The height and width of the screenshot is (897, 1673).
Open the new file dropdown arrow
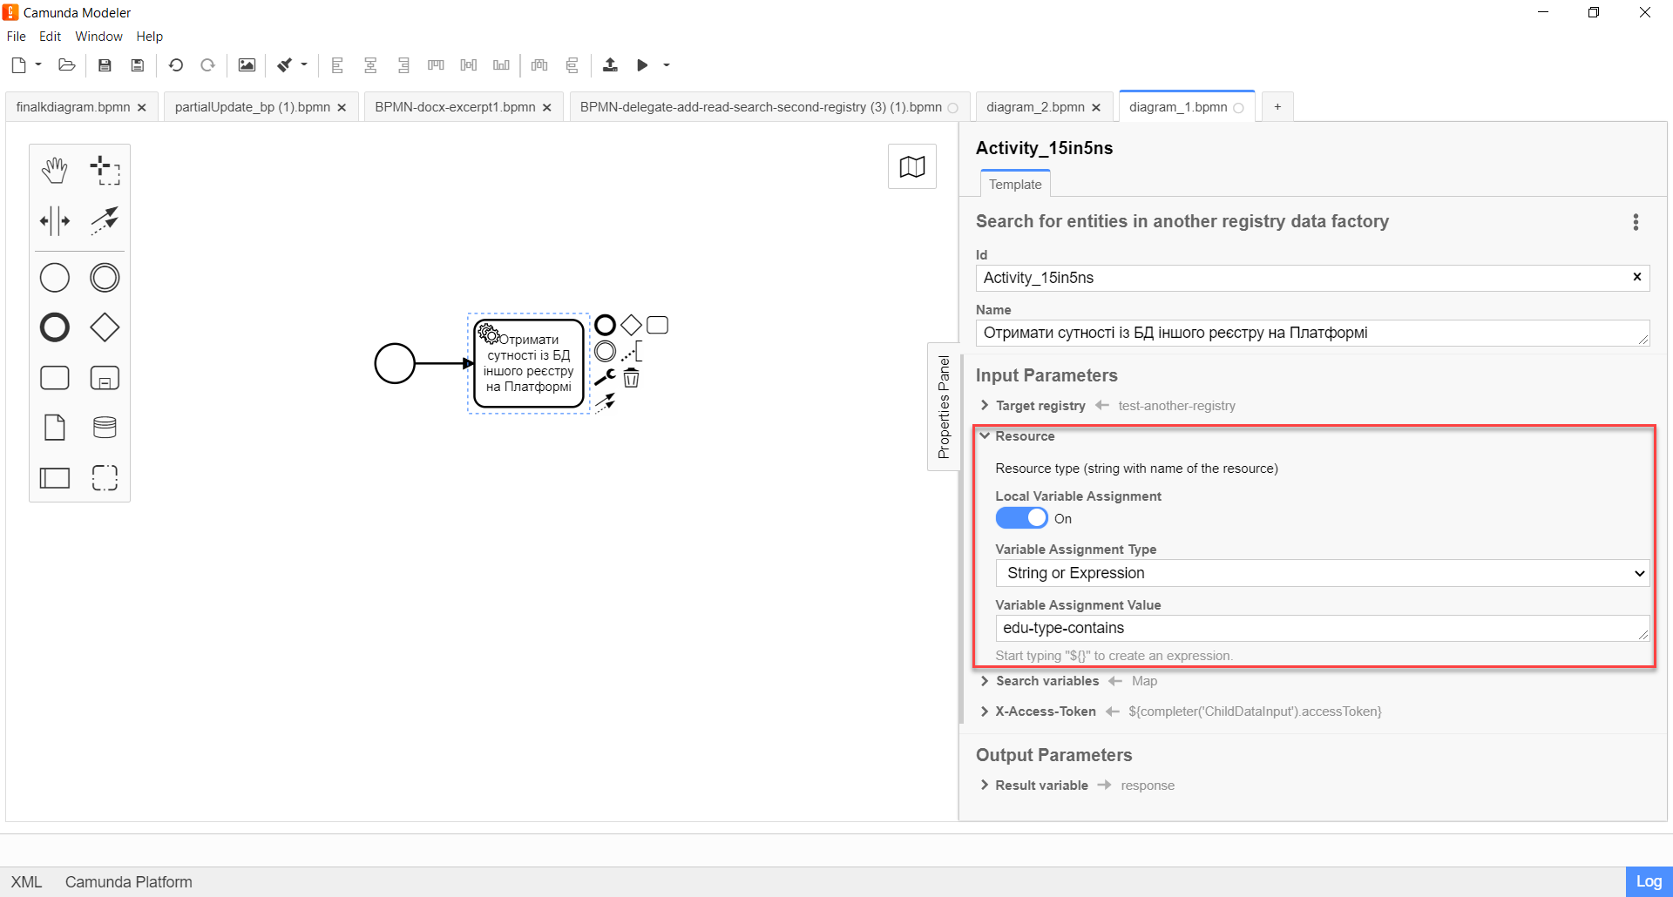pyautogui.click(x=38, y=64)
